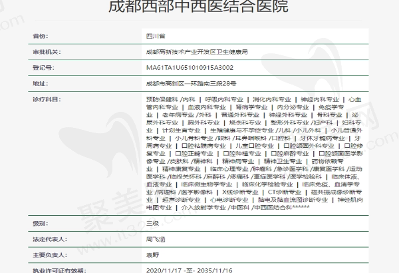Click 口腔正畸专业 entry
Image resolution: width=399 pixels, height=273 pixels.
pos(194,154)
